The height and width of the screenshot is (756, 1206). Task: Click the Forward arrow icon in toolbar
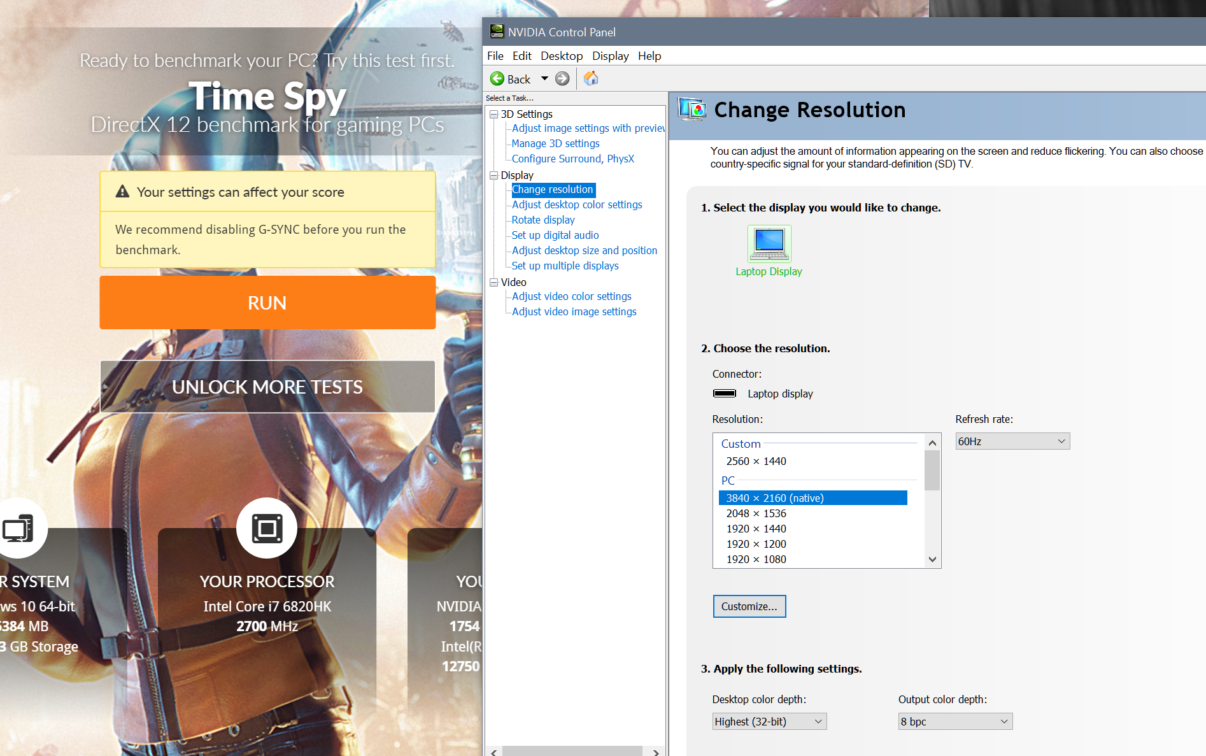pos(562,78)
